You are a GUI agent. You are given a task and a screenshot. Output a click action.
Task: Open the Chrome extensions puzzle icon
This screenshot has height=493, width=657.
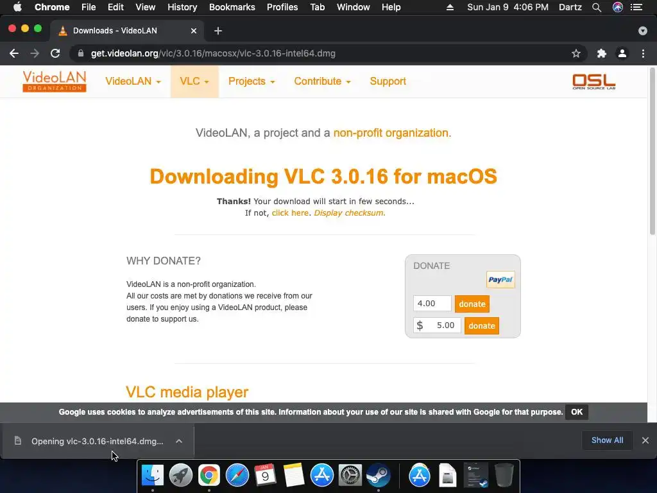click(x=601, y=53)
